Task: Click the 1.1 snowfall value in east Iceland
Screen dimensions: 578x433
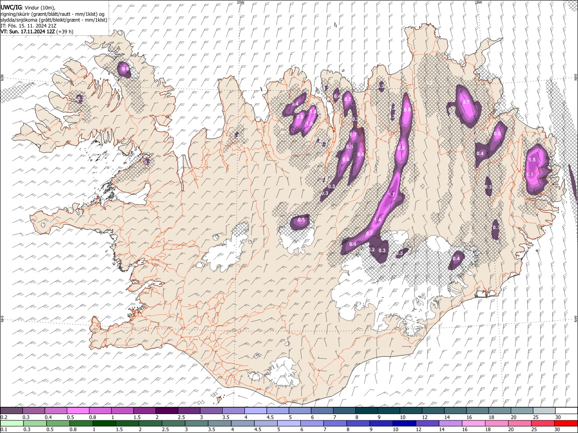Action: tap(530, 174)
